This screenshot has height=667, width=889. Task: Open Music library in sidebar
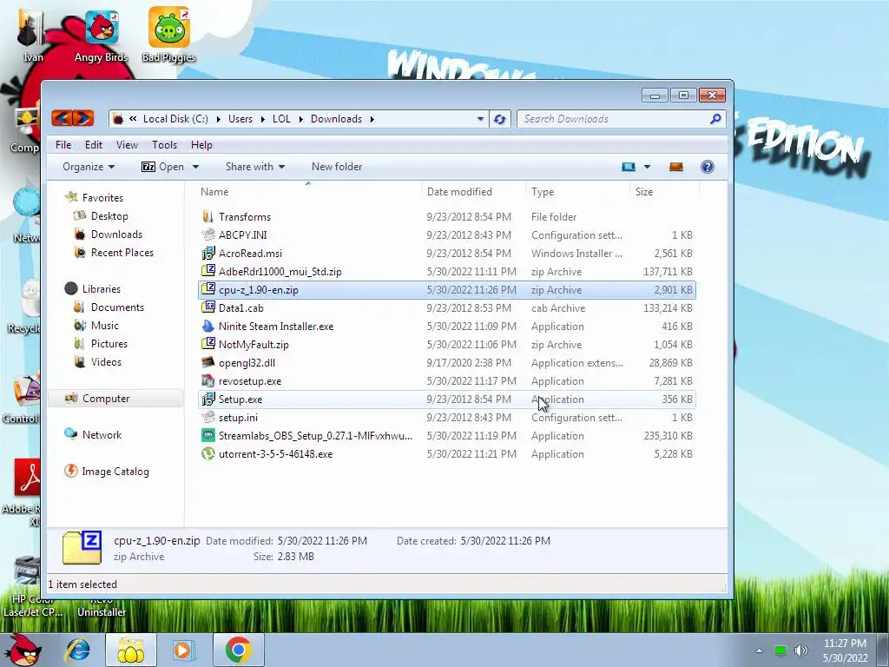click(105, 326)
